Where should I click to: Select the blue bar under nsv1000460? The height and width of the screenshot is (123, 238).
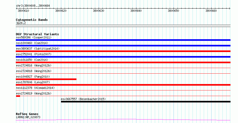[123, 46]
